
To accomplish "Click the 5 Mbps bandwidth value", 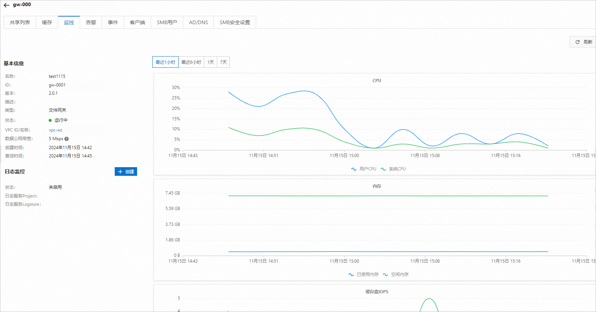I will pos(56,139).
